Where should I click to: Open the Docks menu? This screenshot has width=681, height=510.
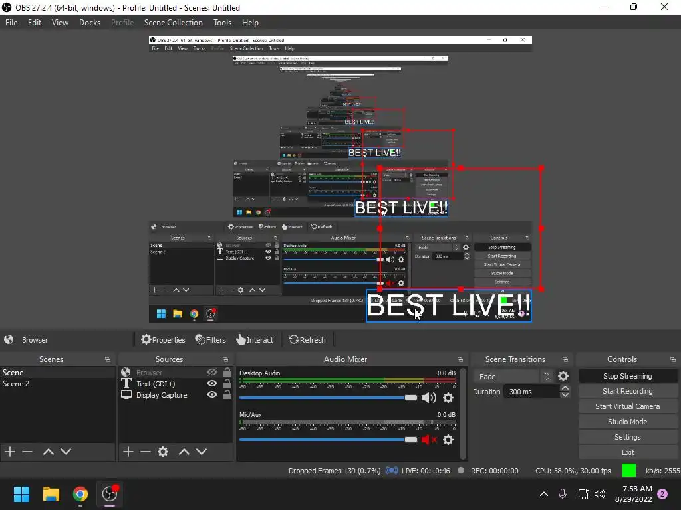click(x=90, y=23)
